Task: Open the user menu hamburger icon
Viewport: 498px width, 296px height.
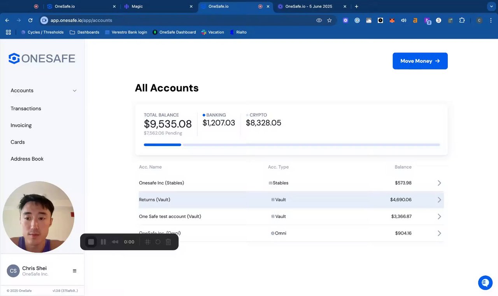Action: [75, 271]
